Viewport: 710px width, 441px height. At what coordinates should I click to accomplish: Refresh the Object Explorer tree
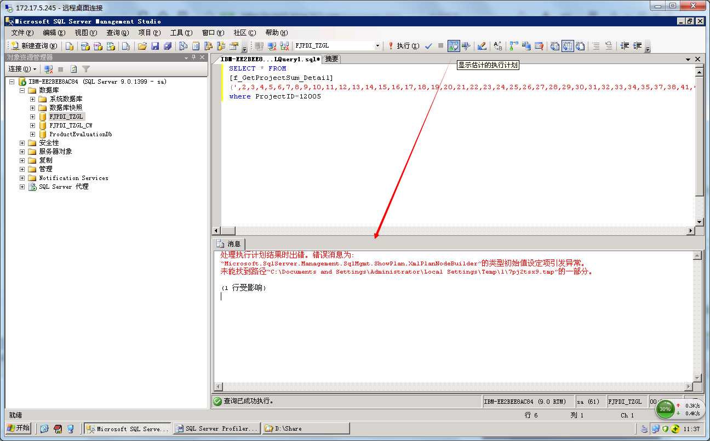pyautogui.click(x=73, y=69)
